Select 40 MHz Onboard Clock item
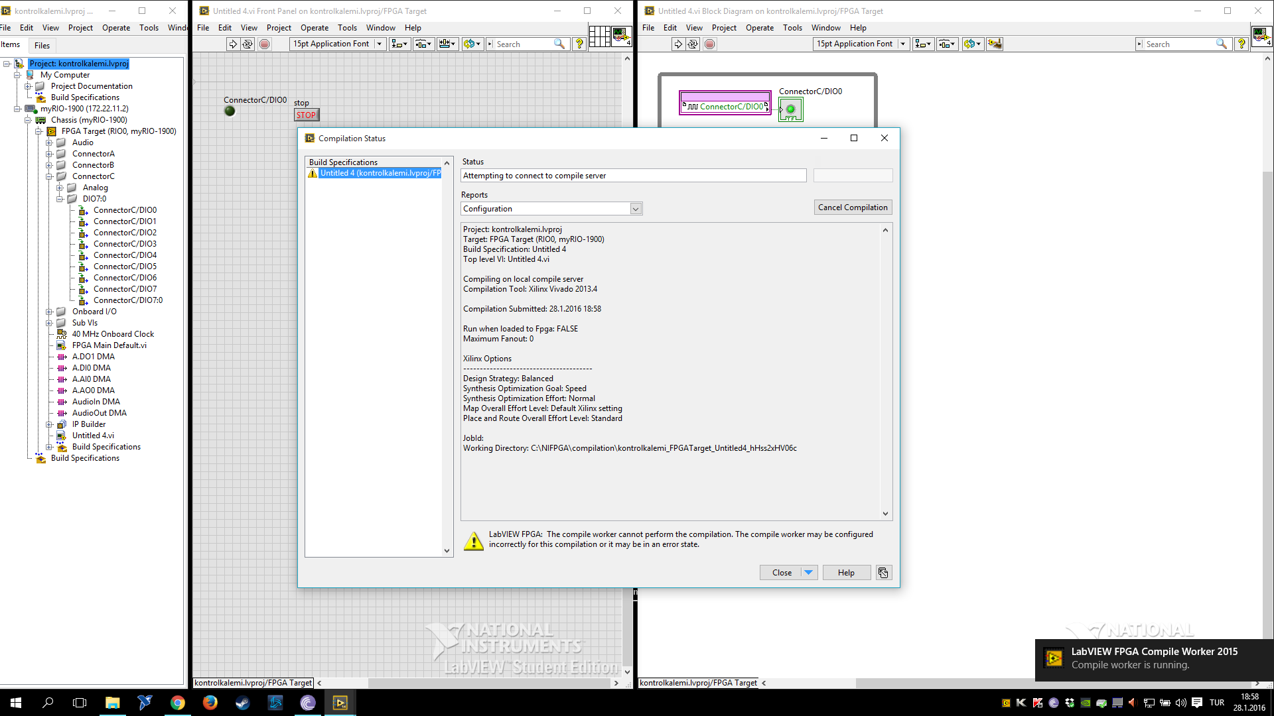Screen dimensions: 1274x716 [x=113, y=334]
